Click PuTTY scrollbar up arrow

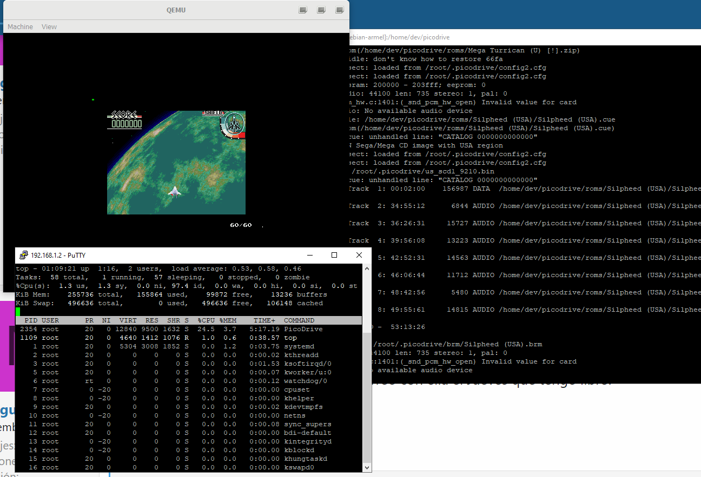367,268
